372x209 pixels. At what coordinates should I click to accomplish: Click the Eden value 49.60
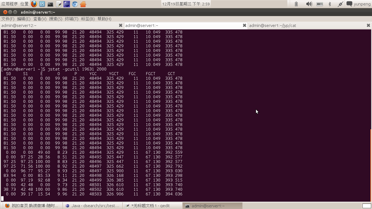(x=44, y=152)
